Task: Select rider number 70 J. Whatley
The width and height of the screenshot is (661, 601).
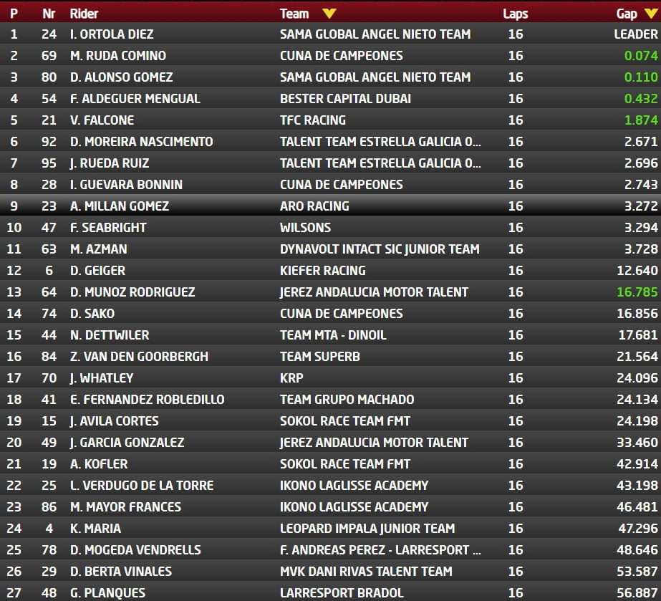Action: point(101,378)
